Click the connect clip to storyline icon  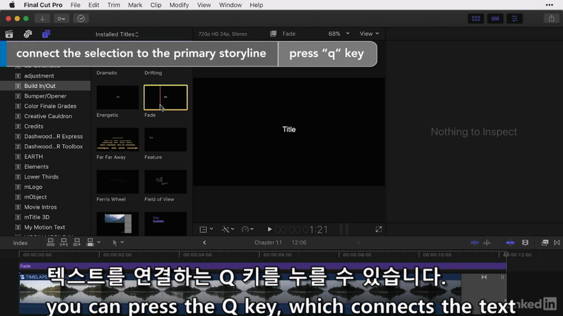[51, 242]
